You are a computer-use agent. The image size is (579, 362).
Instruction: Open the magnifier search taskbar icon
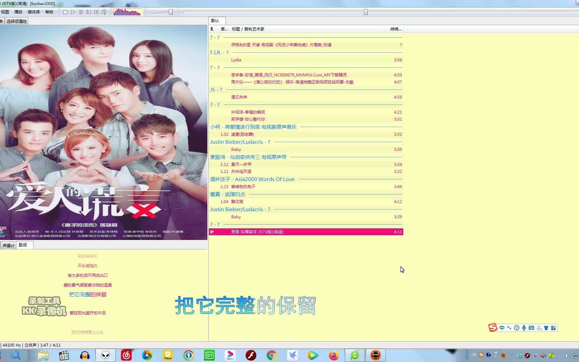[x=16, y=355]
